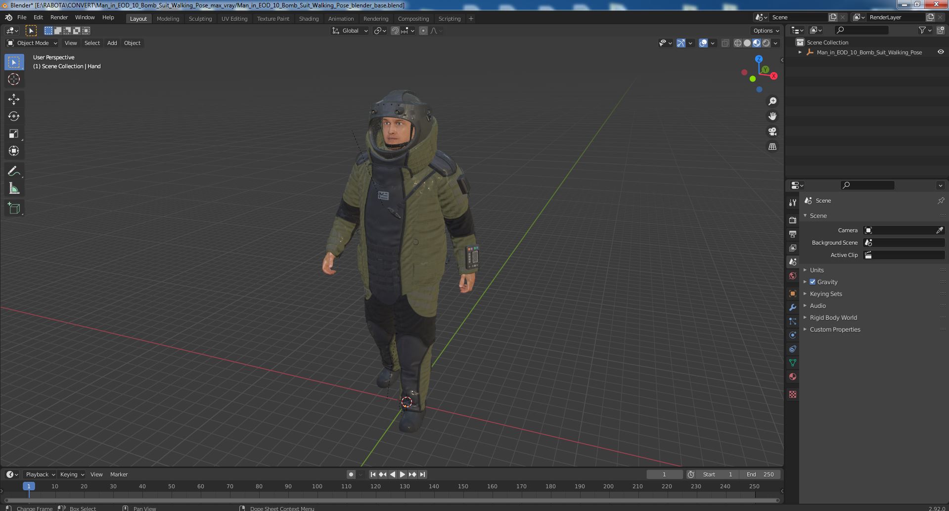This screenshot has height=511, width=949.
Task: Select the Rotate tool
Action: [x=14, y=116]
